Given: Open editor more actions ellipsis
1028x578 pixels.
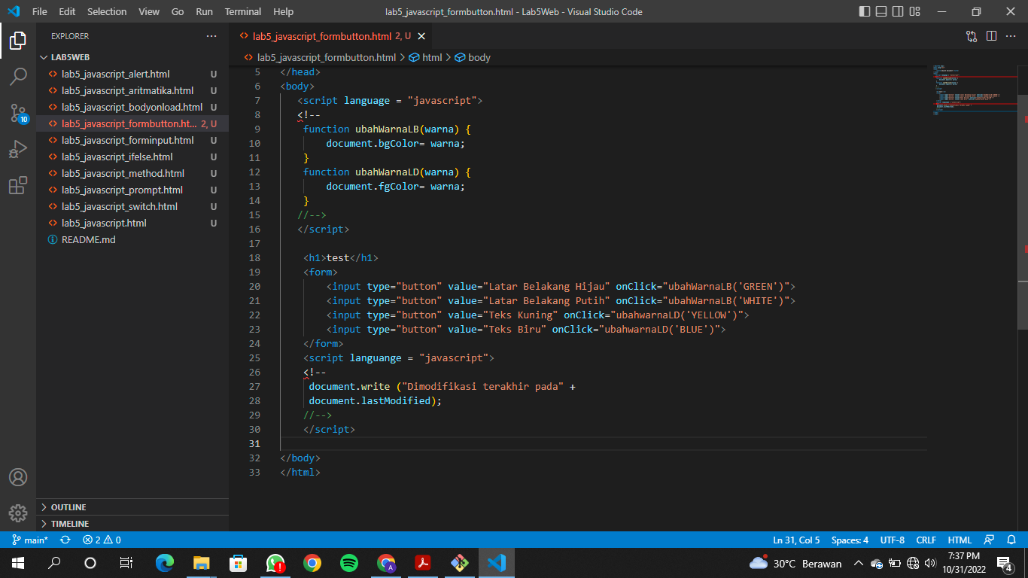Looking at the screenshot, I should point(1011,36).
